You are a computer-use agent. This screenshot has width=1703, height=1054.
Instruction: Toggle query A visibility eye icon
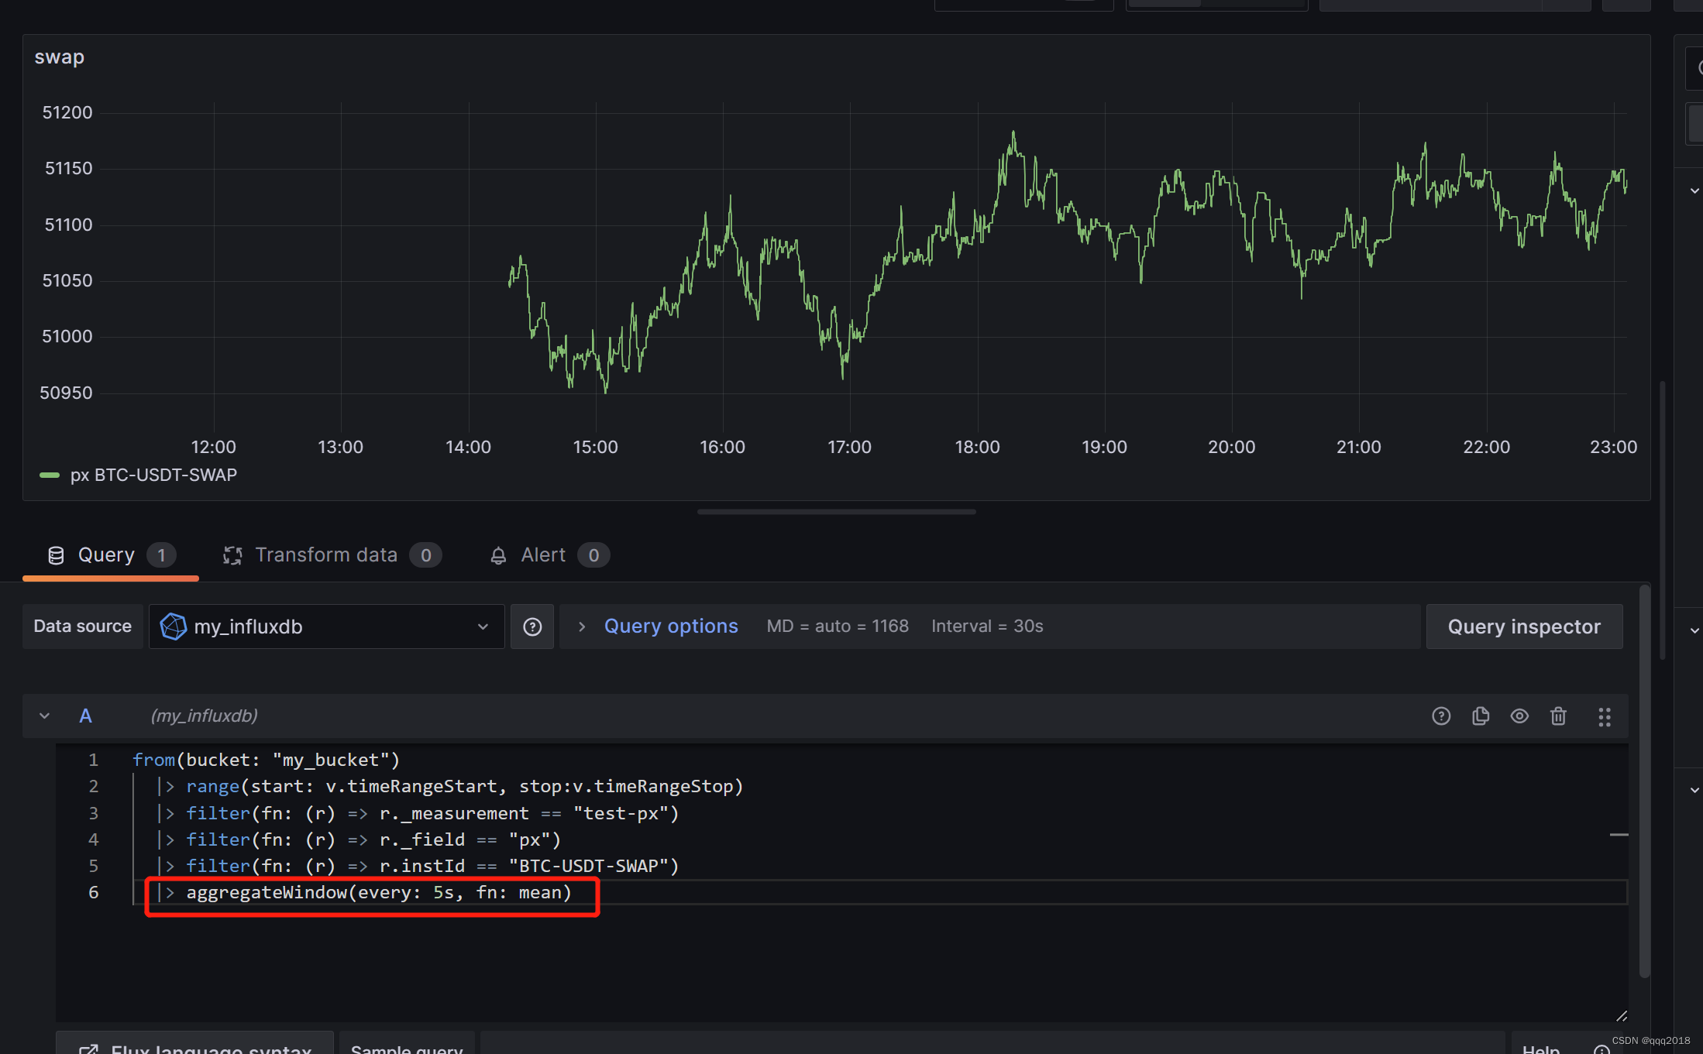(1519, 716)
